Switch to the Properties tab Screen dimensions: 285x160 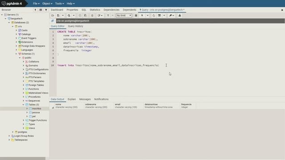[72, 10]
